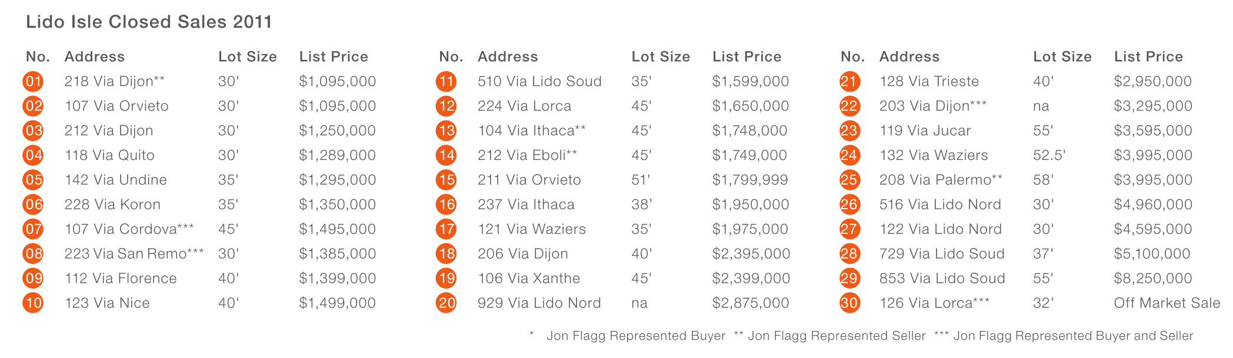Select the 510 Via Lido Soud address
This screenshot has height=358, width=1233.
tap(539, 82)
